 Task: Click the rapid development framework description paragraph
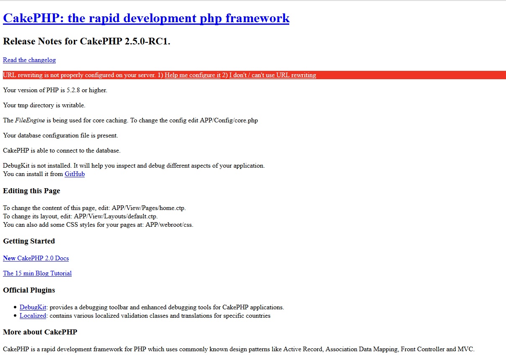239,349
